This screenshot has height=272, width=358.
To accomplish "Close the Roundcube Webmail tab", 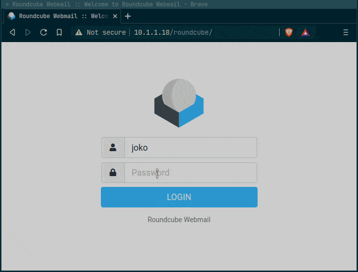I will (115, 16).
